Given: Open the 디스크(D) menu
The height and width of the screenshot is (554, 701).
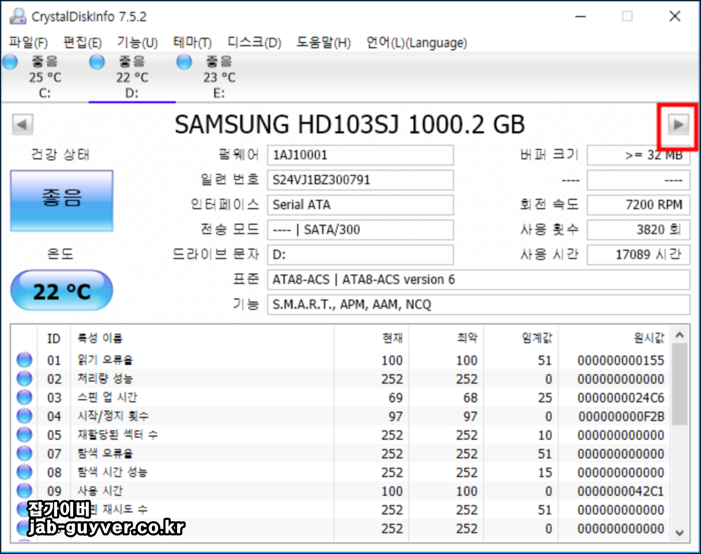Looking at the screenshot, I should pos(254,42).
